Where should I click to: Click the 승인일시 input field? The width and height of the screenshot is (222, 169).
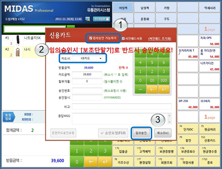(x=87, y=97)
